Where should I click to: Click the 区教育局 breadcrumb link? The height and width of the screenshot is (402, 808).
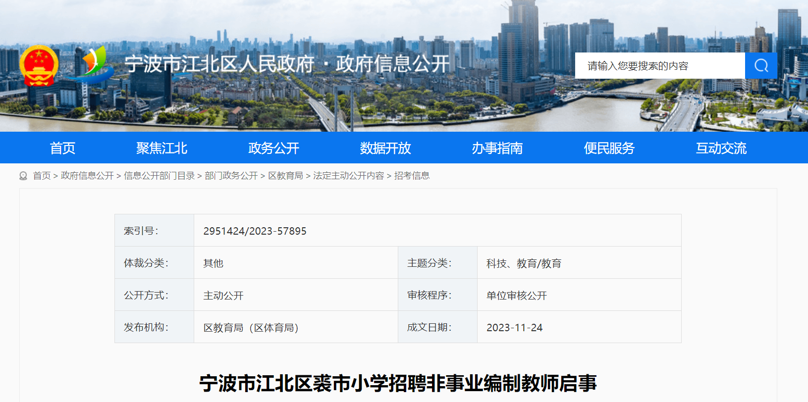click(x=285, y=176)
